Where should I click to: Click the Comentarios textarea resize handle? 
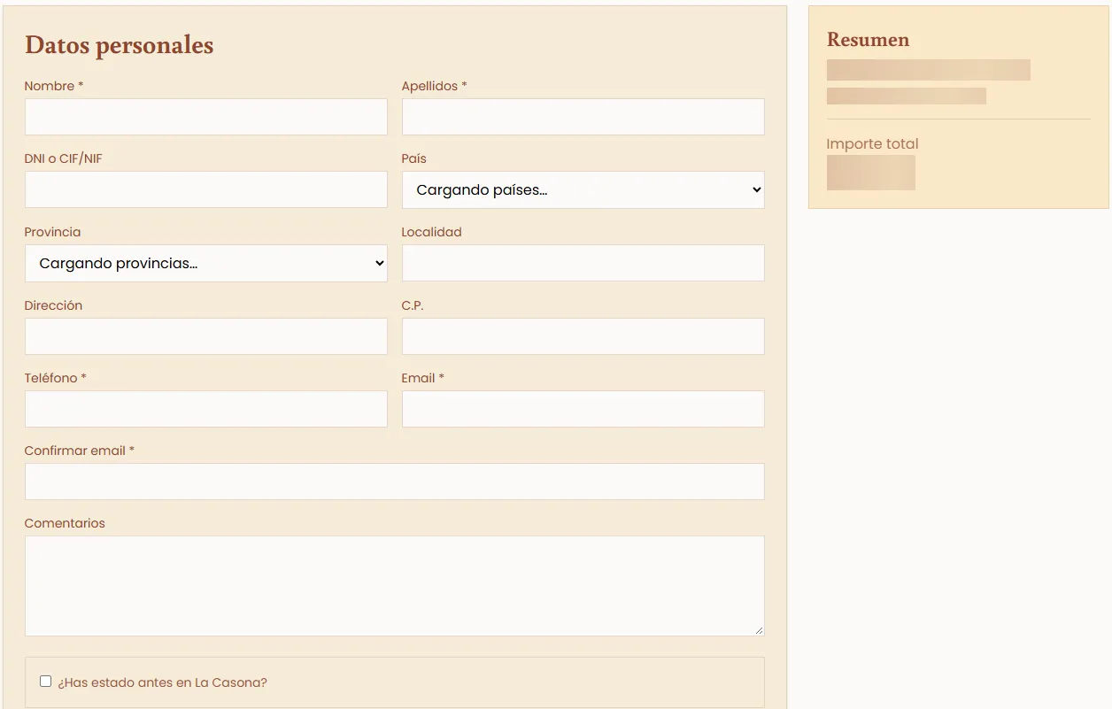[759, 630]
